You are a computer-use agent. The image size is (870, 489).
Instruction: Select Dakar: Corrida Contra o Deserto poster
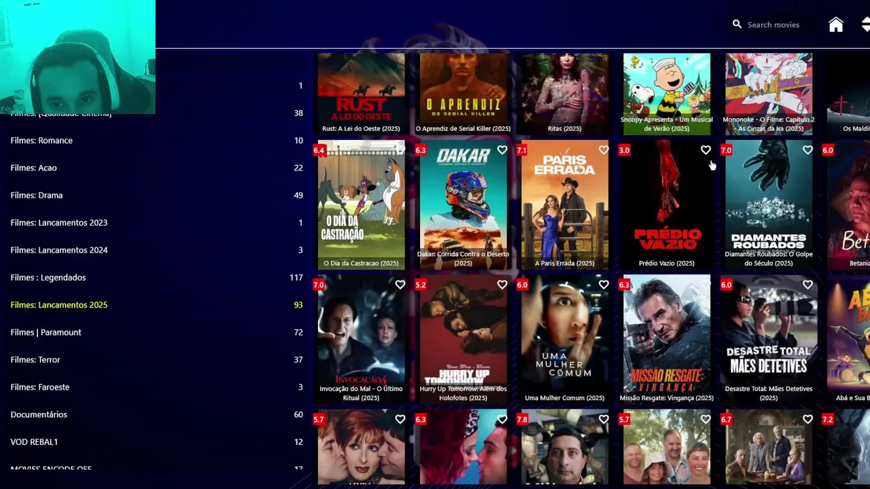(463, 204)
